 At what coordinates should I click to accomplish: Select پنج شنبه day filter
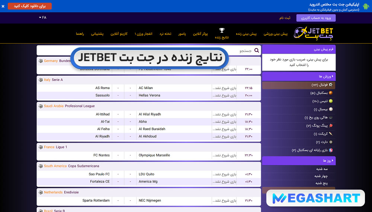[x=321, y=183]
